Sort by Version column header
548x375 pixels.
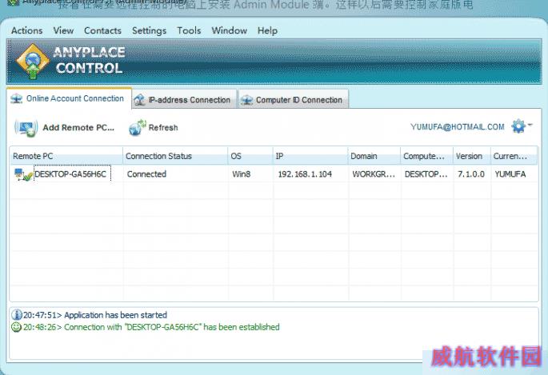[x=472, y=156]
